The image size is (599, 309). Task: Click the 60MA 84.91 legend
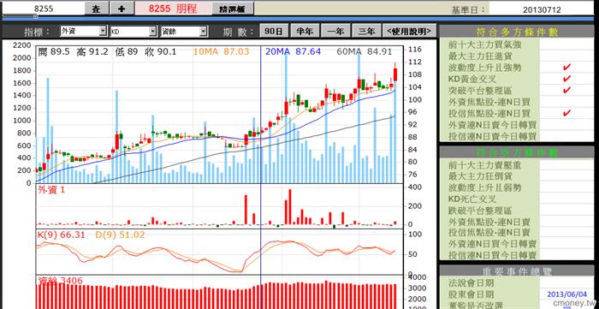click(365, 51)
